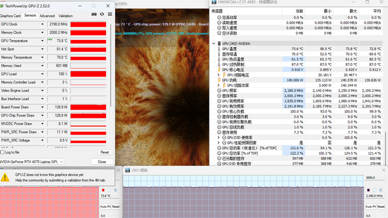Screen dimensions: 388x218
Task: Open the Advanced tab
Action: tap(47, 16)
